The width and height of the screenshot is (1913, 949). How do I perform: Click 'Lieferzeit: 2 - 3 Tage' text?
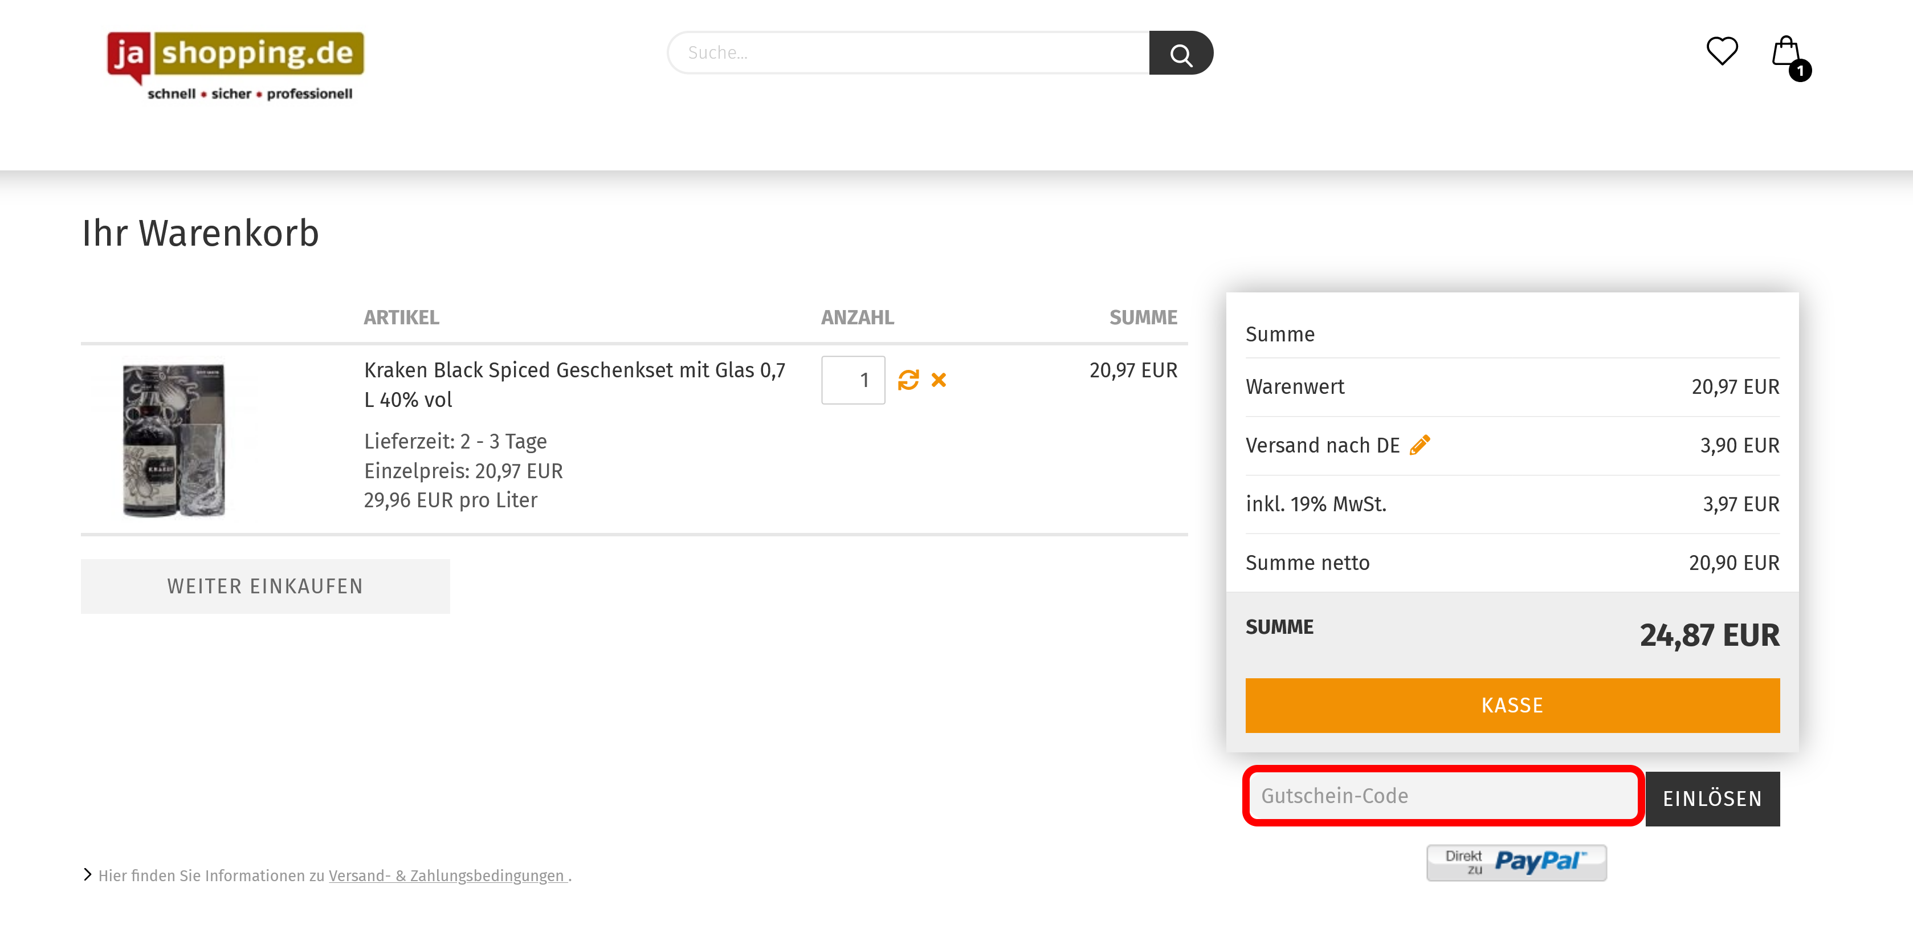click(x=455, y=441)
